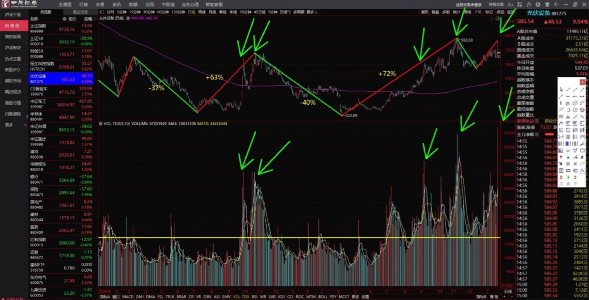Select the RSI indicator tab
Viewport: 589px width, 300px height.
tap(255, 297)
